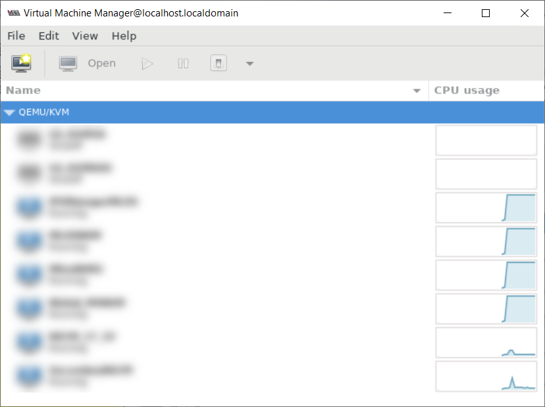The height and width of the screenshot is (407, 545).
Task: Open the File menu
Action: pyautogui.click(x=16, y=36)
